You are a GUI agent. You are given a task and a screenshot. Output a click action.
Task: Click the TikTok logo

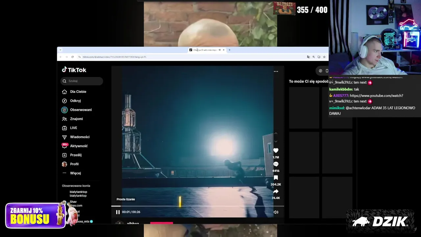pos(74,70)
